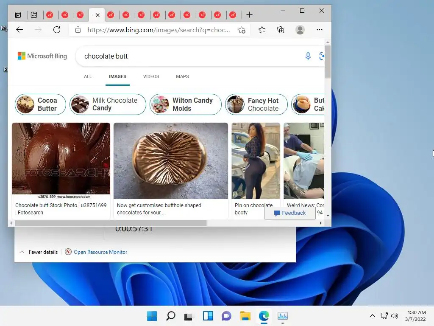Start visual search with the camera icon
The height and width of the screenshot is (326, 434).
(x=322, y=56)
